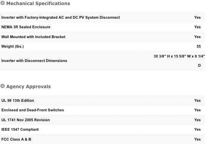Click the arrow icon beside Mechanical Specifications
Viewport: 206px width, 144px height.
tap(3, 3)
